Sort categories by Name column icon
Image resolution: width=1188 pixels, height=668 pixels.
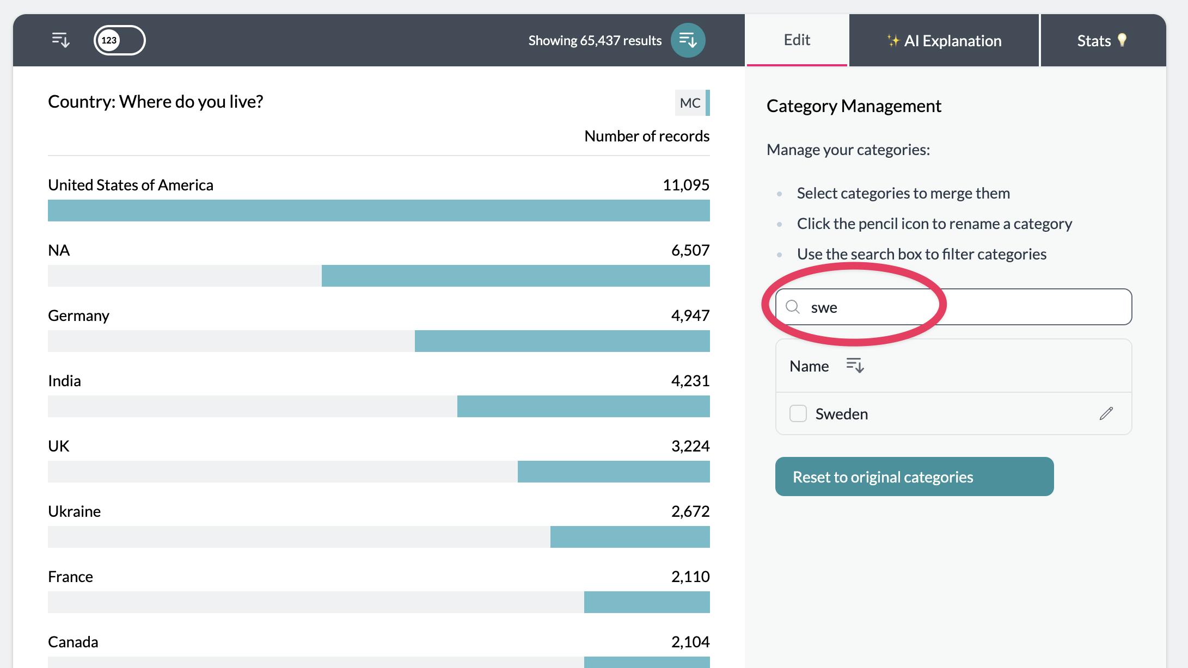tap(855, 366)
